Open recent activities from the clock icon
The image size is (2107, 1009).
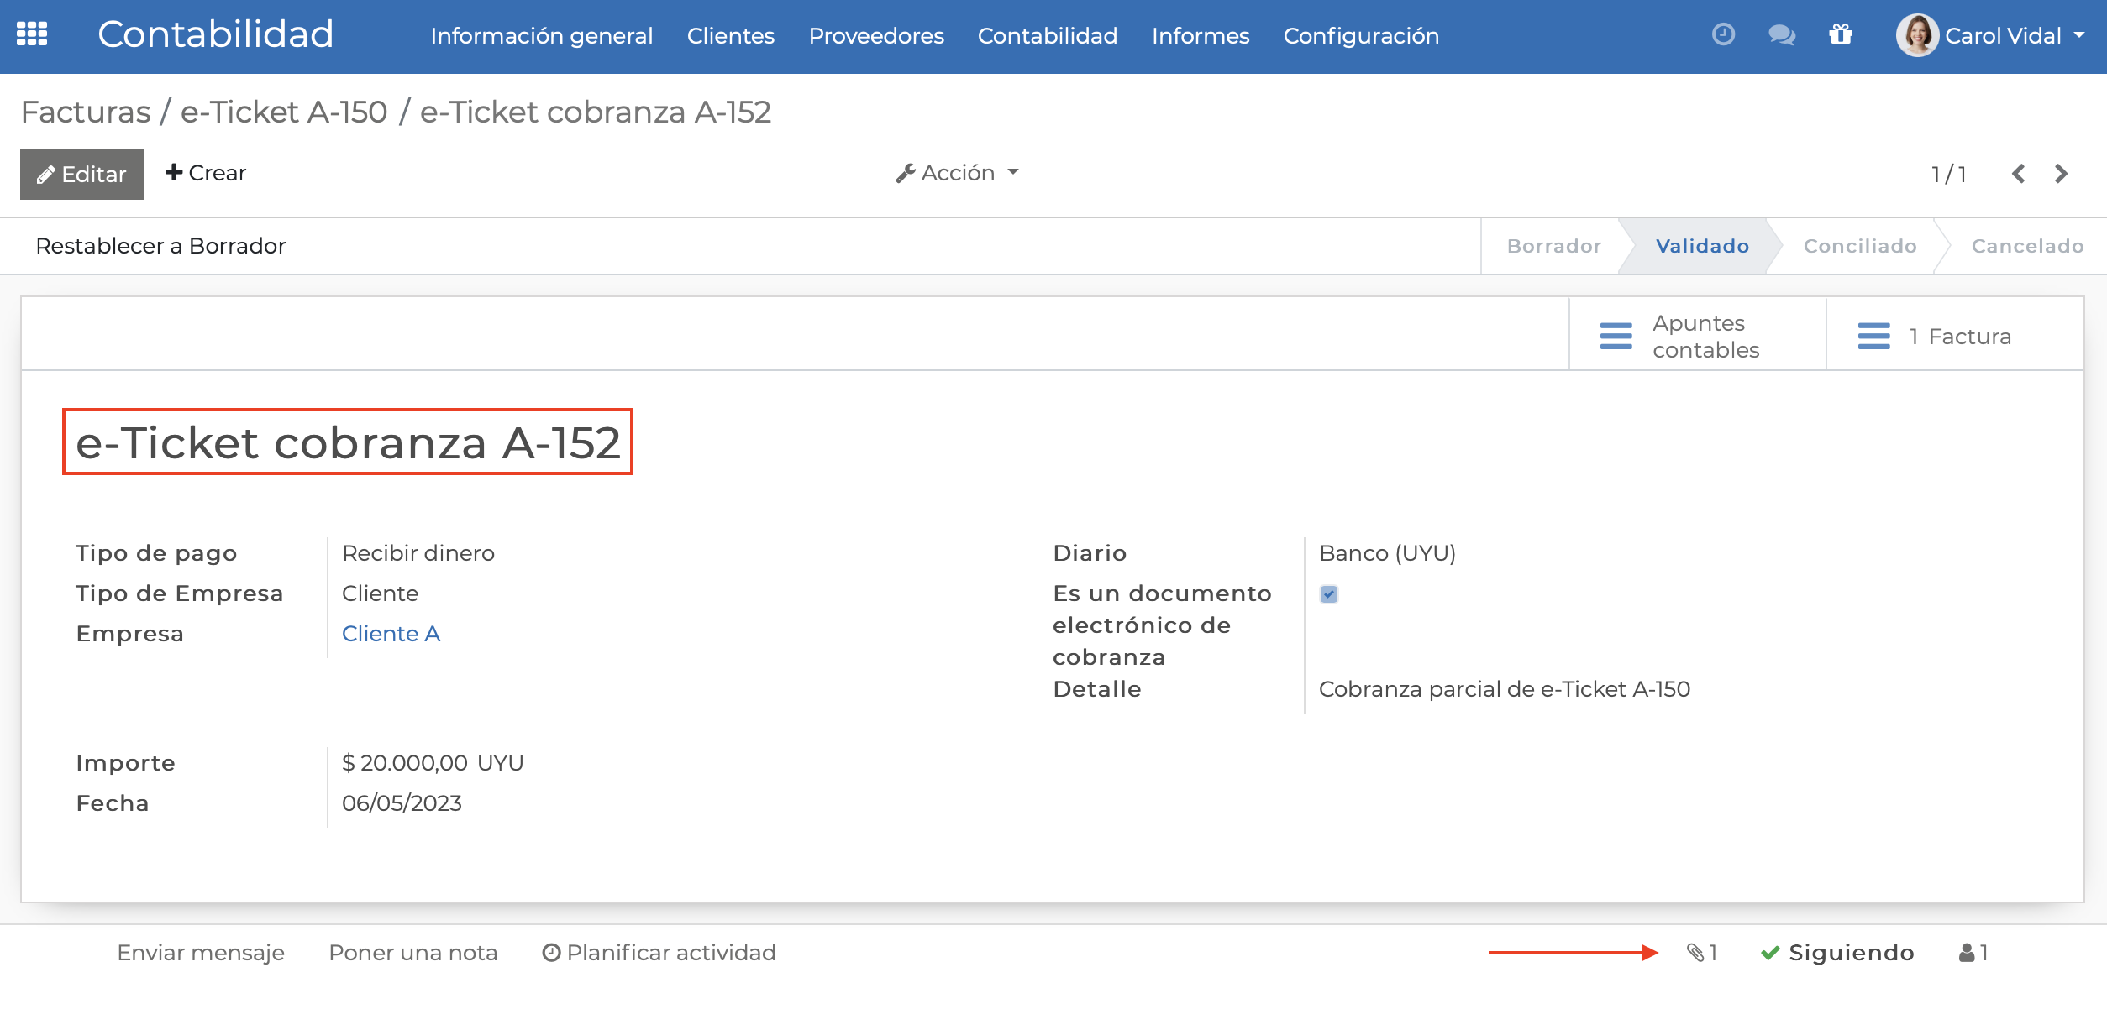tap(1723, 35)
